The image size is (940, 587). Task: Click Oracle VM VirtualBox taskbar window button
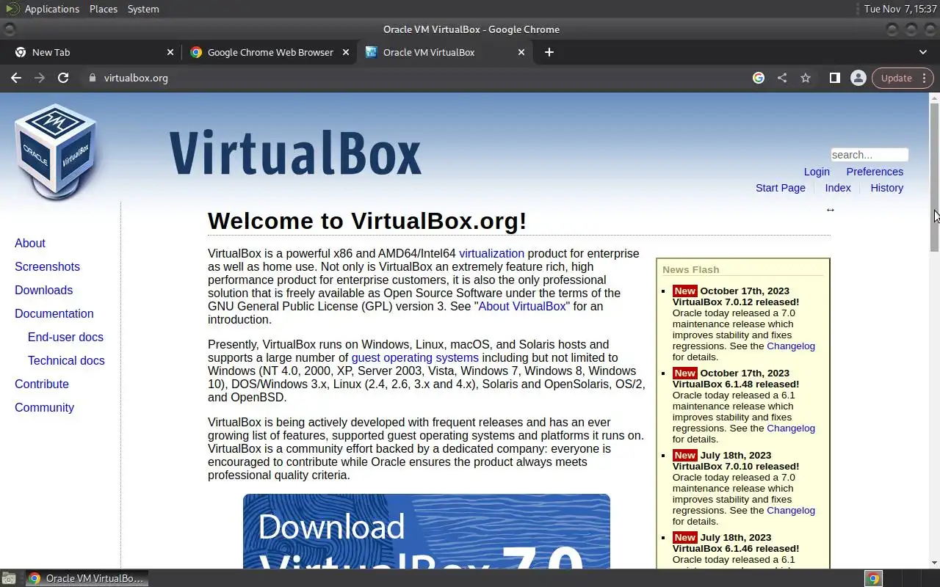(87, 578)
